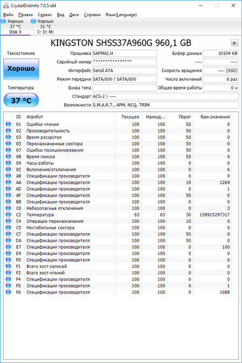Viewport: 242px width, 363px height.
Task: Click status orb for attribute A8
Action: pyautogui.click(x=9, y=176)
